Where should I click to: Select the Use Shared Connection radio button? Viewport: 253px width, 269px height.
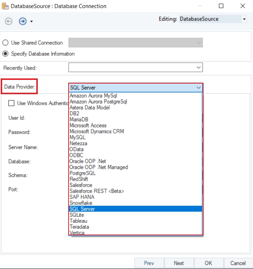(5, 43)
